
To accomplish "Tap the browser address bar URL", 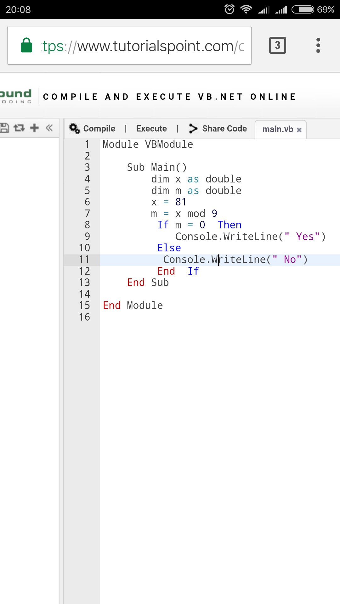I will coord(129,45).
